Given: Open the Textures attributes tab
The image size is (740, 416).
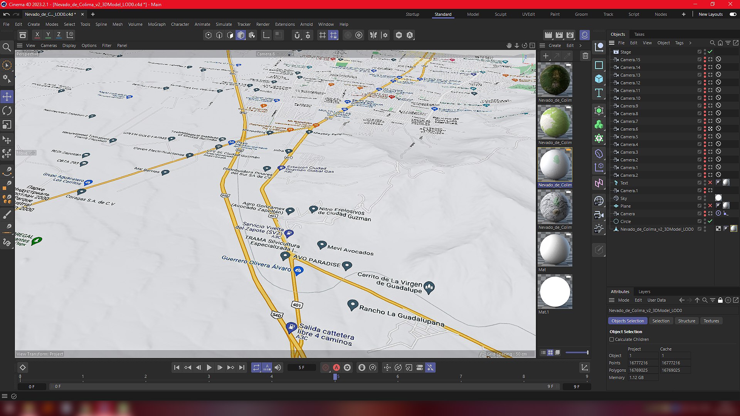Looking at the screenshot, I should 711,321.
